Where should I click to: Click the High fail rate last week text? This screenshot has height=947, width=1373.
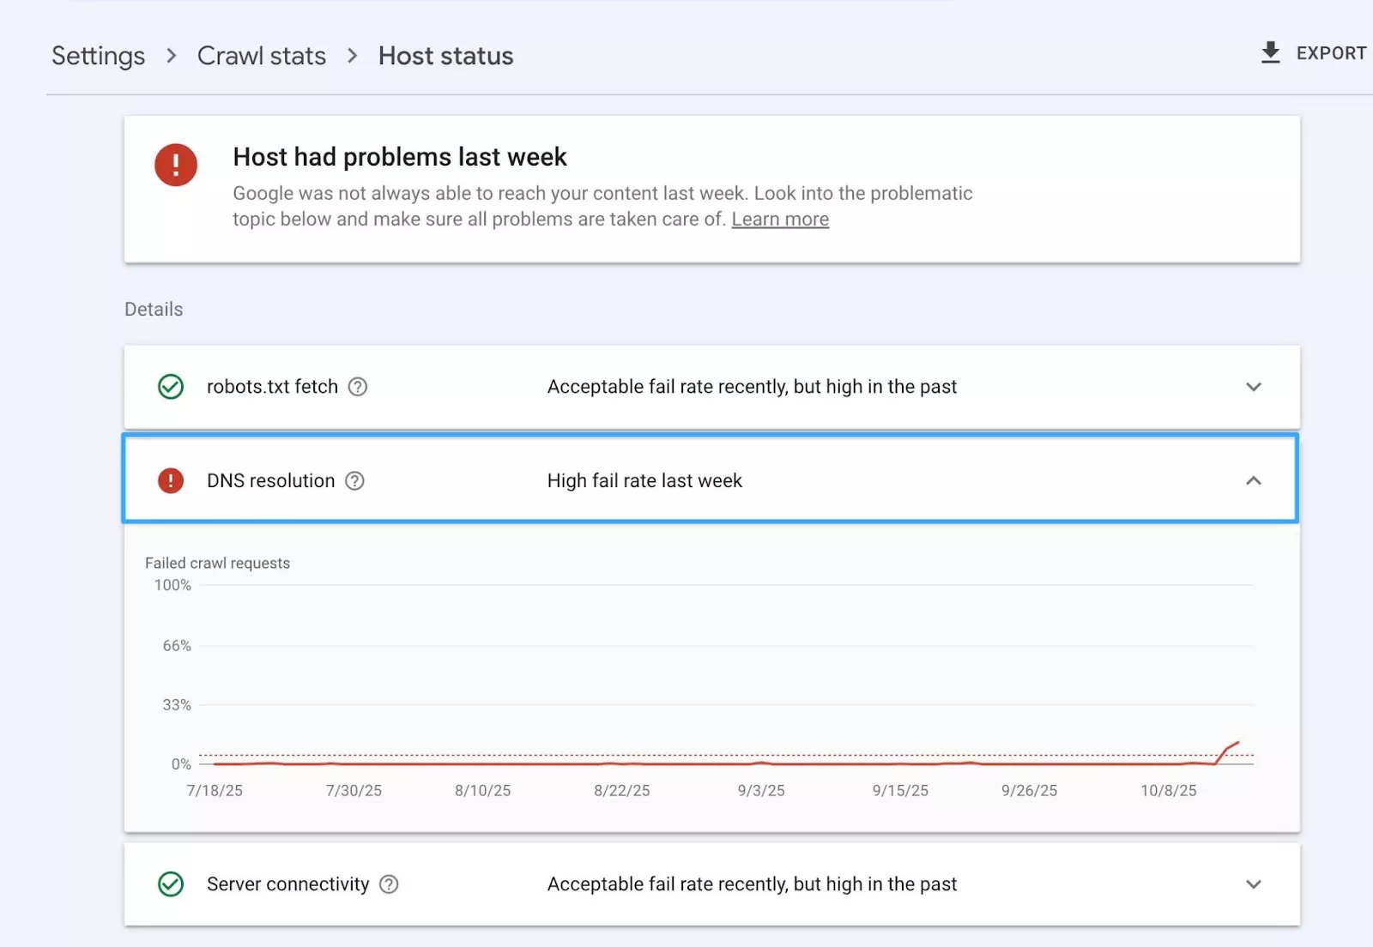(644, 480)
